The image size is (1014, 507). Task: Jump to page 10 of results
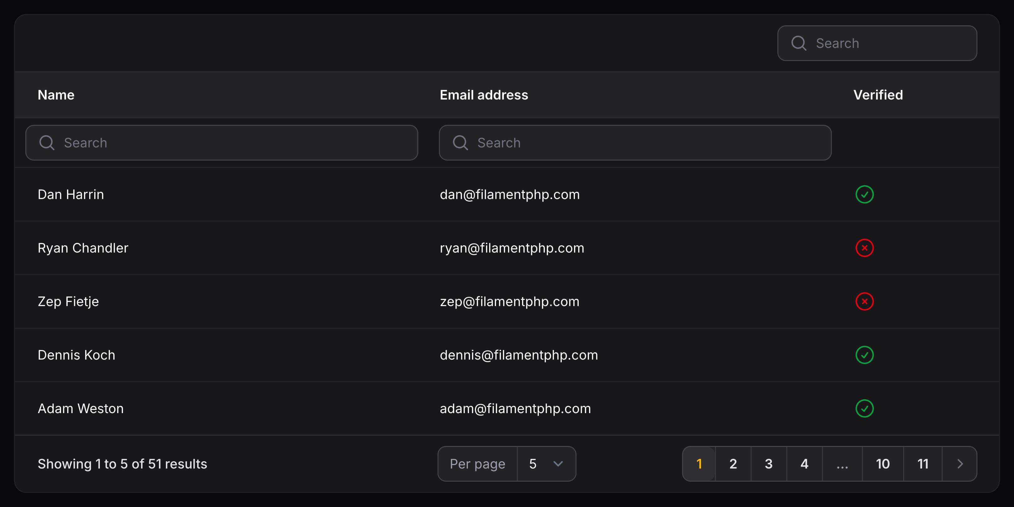883,464
